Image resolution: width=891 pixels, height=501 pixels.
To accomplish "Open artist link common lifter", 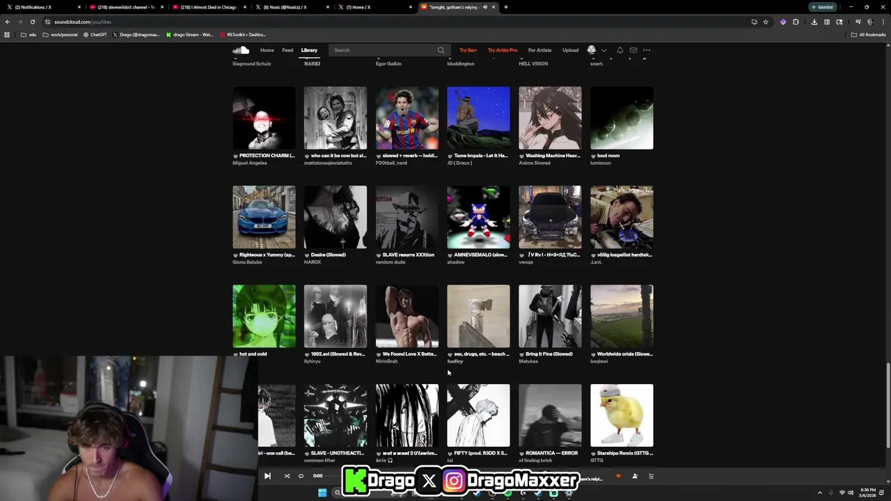I will tap(320, 461).
